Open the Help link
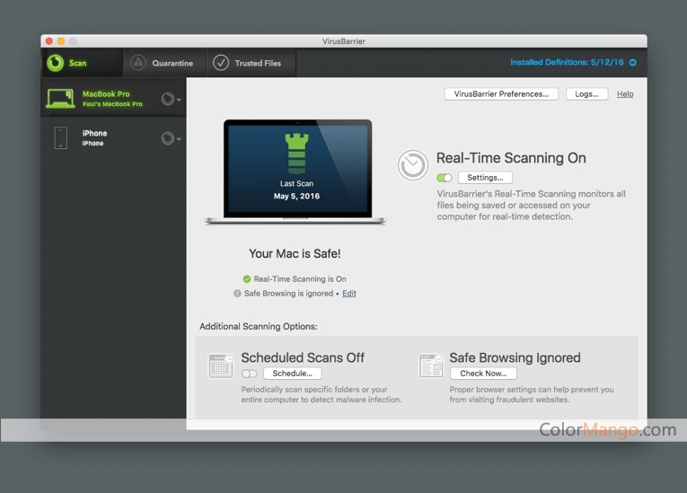Screen dimensions: 687x493 point(625,94)
